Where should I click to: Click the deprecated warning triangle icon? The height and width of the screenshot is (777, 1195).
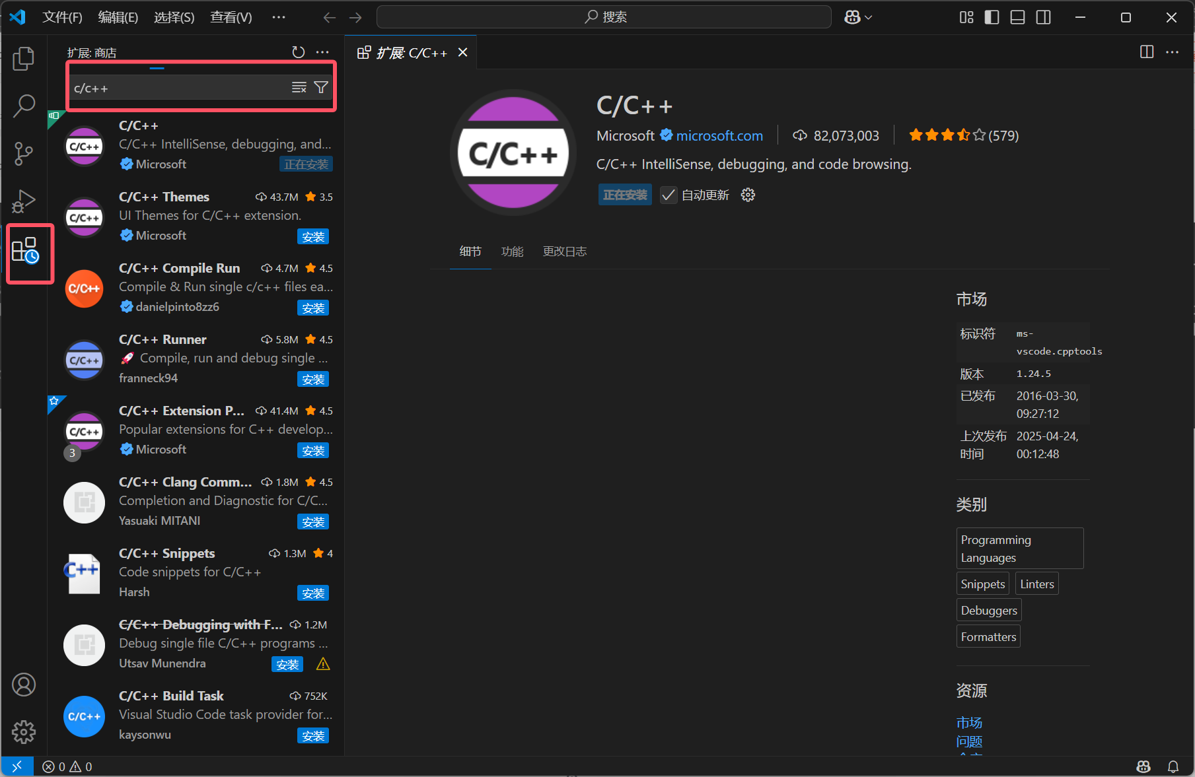click(x=323, y=664)
